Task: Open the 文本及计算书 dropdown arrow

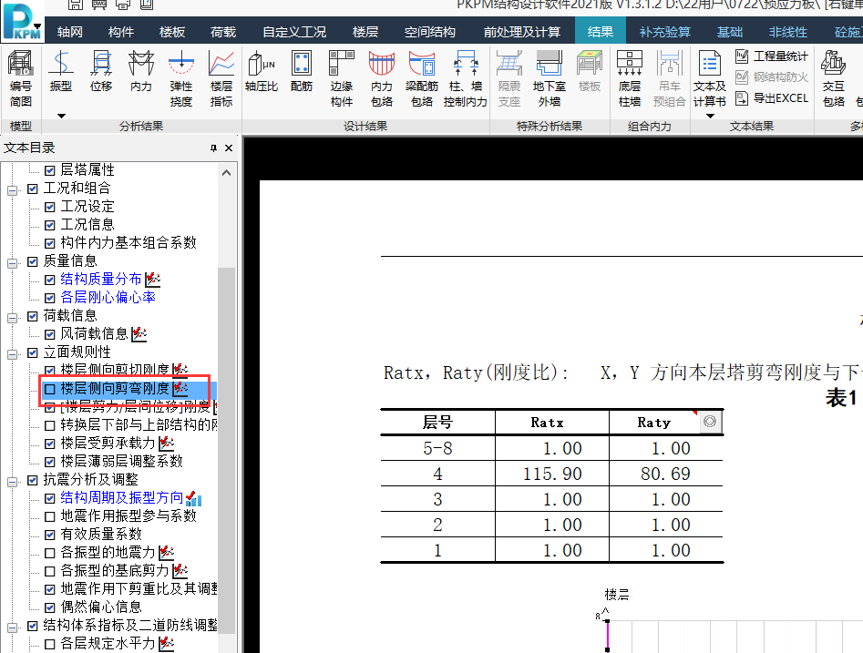Action: tap(710, 116)
